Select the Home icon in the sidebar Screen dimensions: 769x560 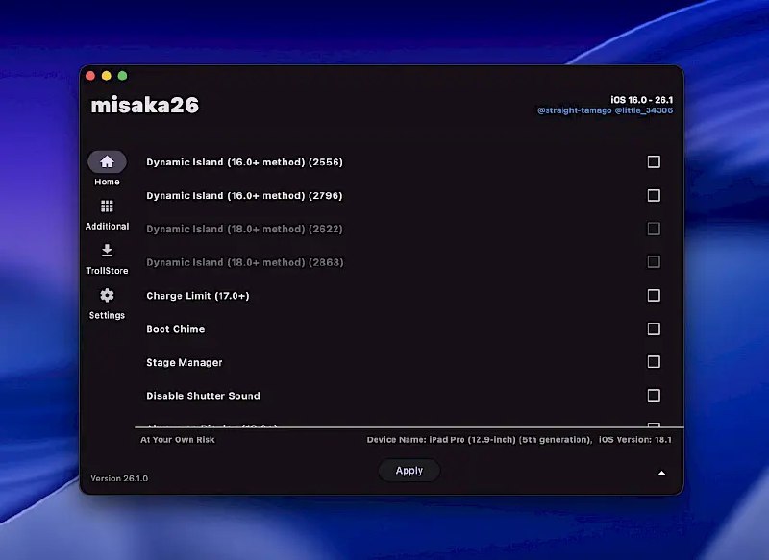[106, 162]
